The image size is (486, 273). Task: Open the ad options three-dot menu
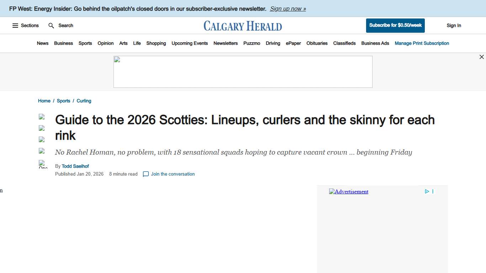click(433, 191)
